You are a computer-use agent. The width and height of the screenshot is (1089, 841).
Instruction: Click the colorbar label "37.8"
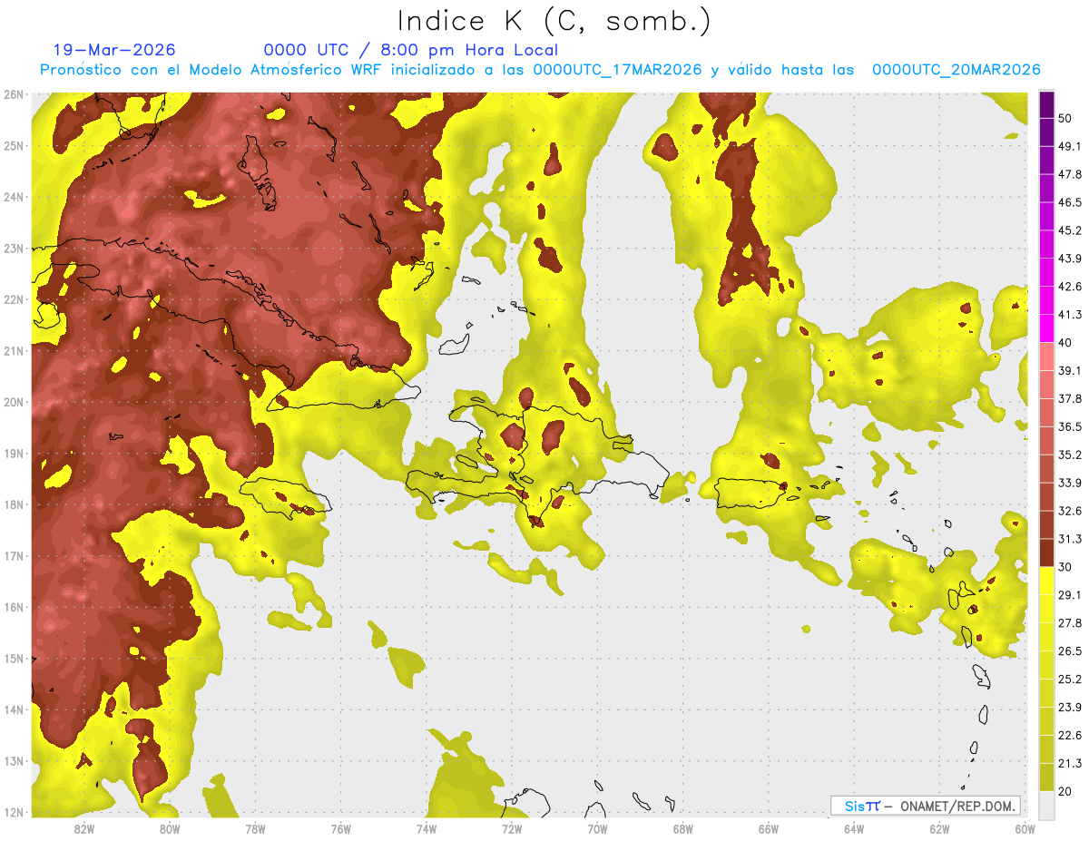1070,398
